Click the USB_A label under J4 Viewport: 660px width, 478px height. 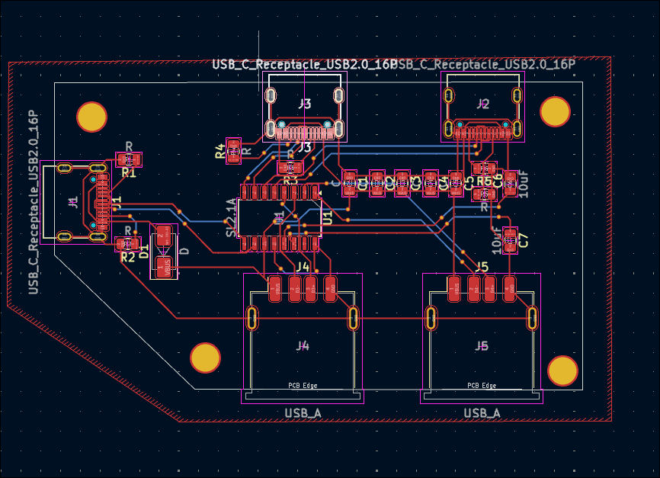303,412
